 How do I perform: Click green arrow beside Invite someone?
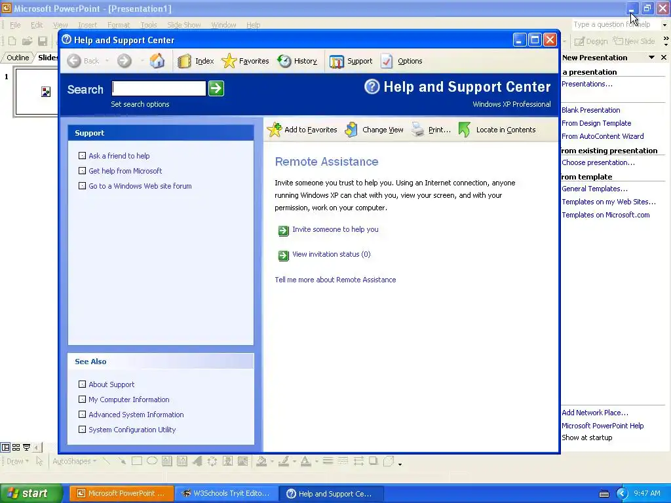tap(283, 231)
